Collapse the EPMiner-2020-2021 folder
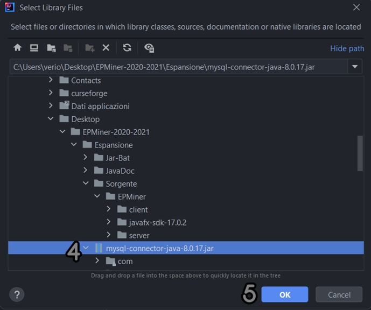Image resolution: width=371 pixels, height=310 pixels. click(62, 131)
